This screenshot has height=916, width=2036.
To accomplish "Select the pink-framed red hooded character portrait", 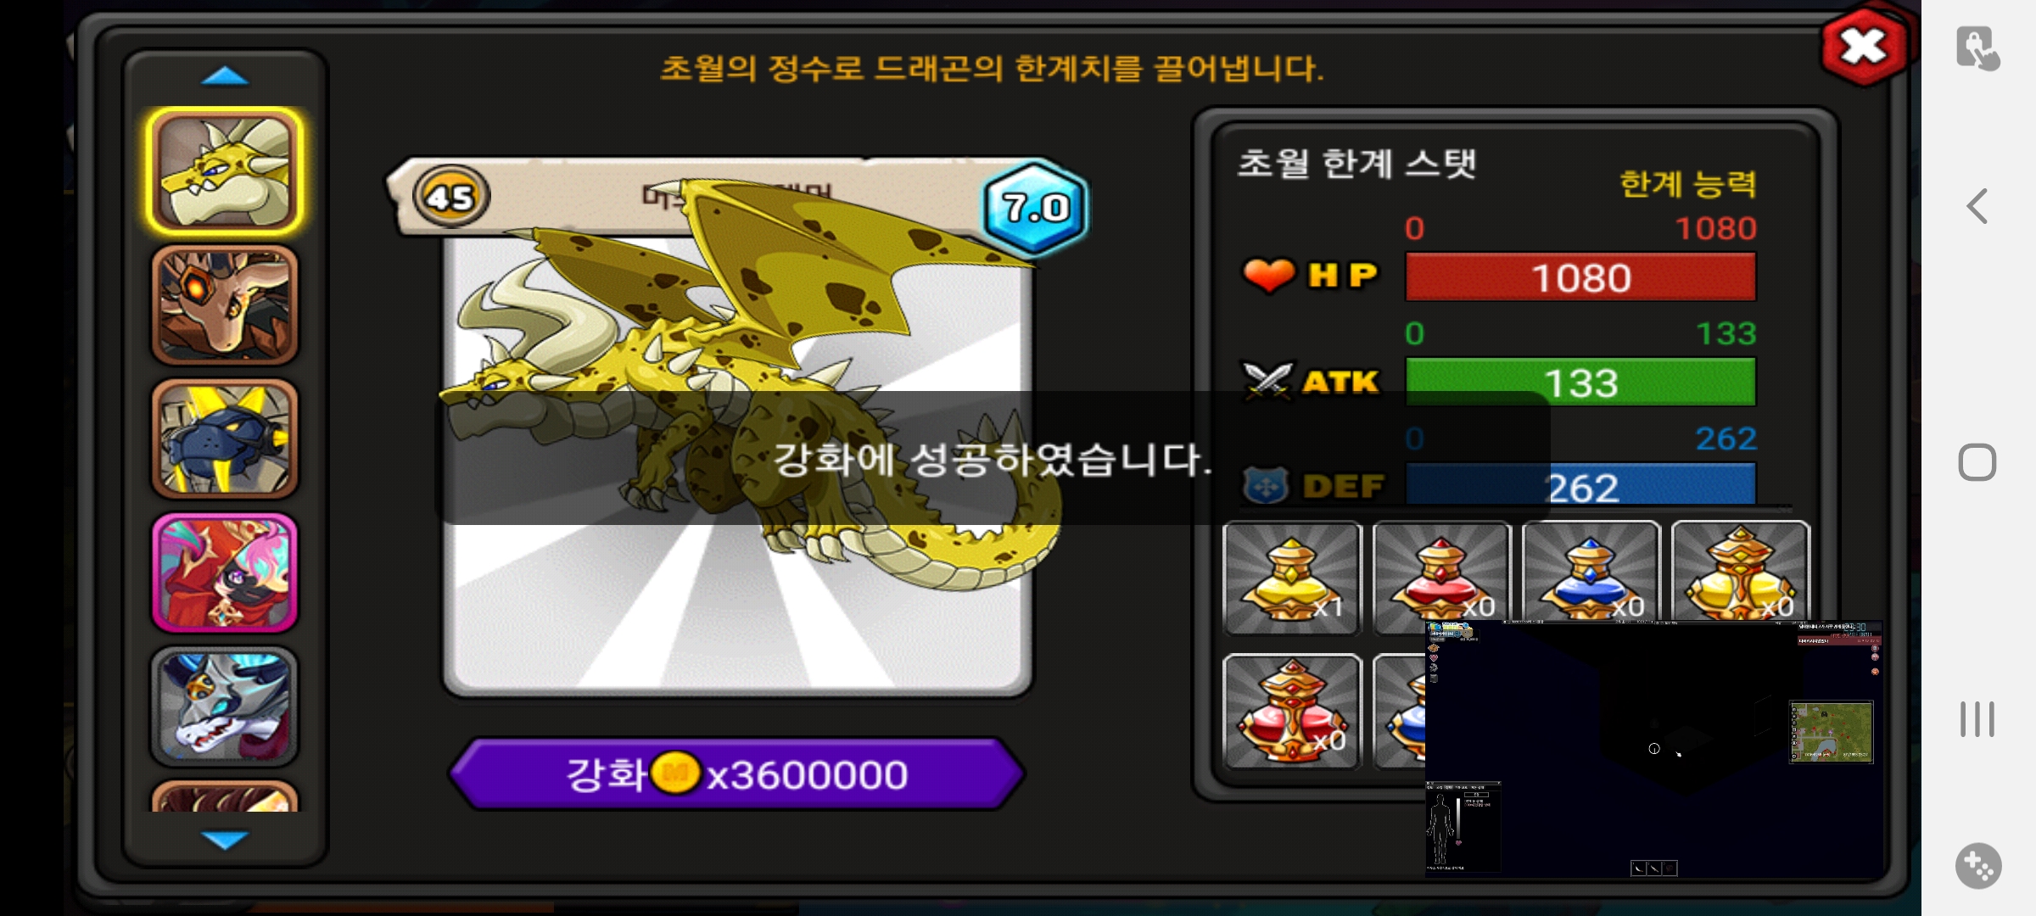I will point(225,572).
